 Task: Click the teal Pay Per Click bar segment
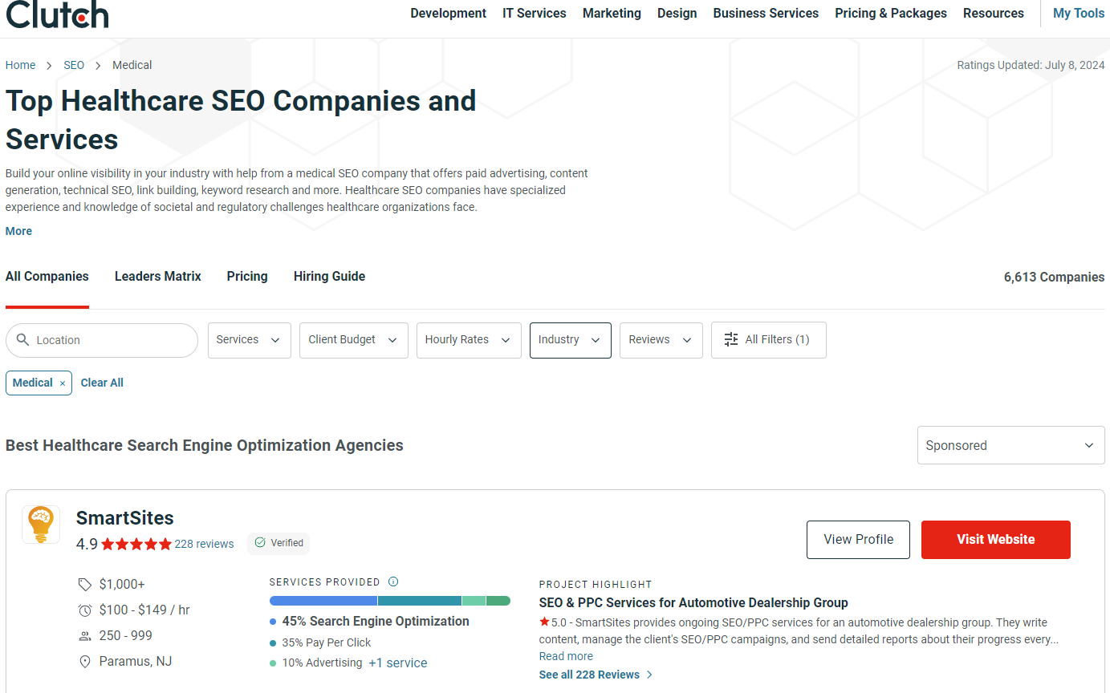[x=420, y=601]
